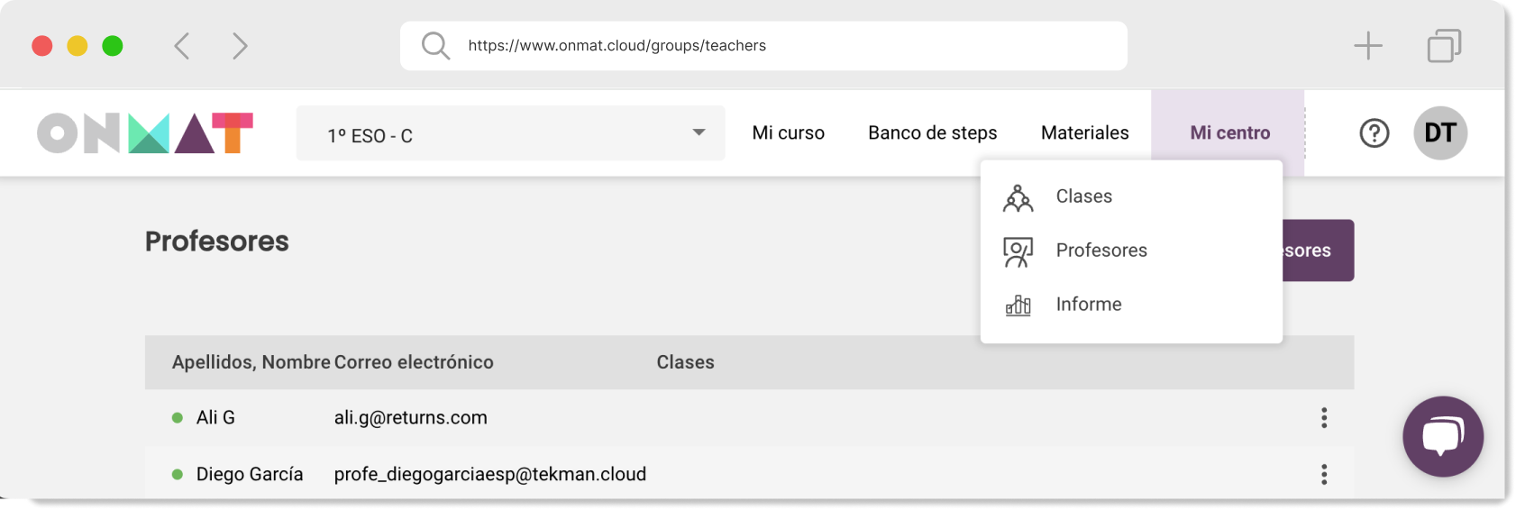1516x510 pixels.
Task: Click the Informe bar chart icon
Action: 1018,305
